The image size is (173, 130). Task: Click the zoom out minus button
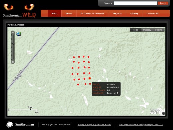click(13, 62)
